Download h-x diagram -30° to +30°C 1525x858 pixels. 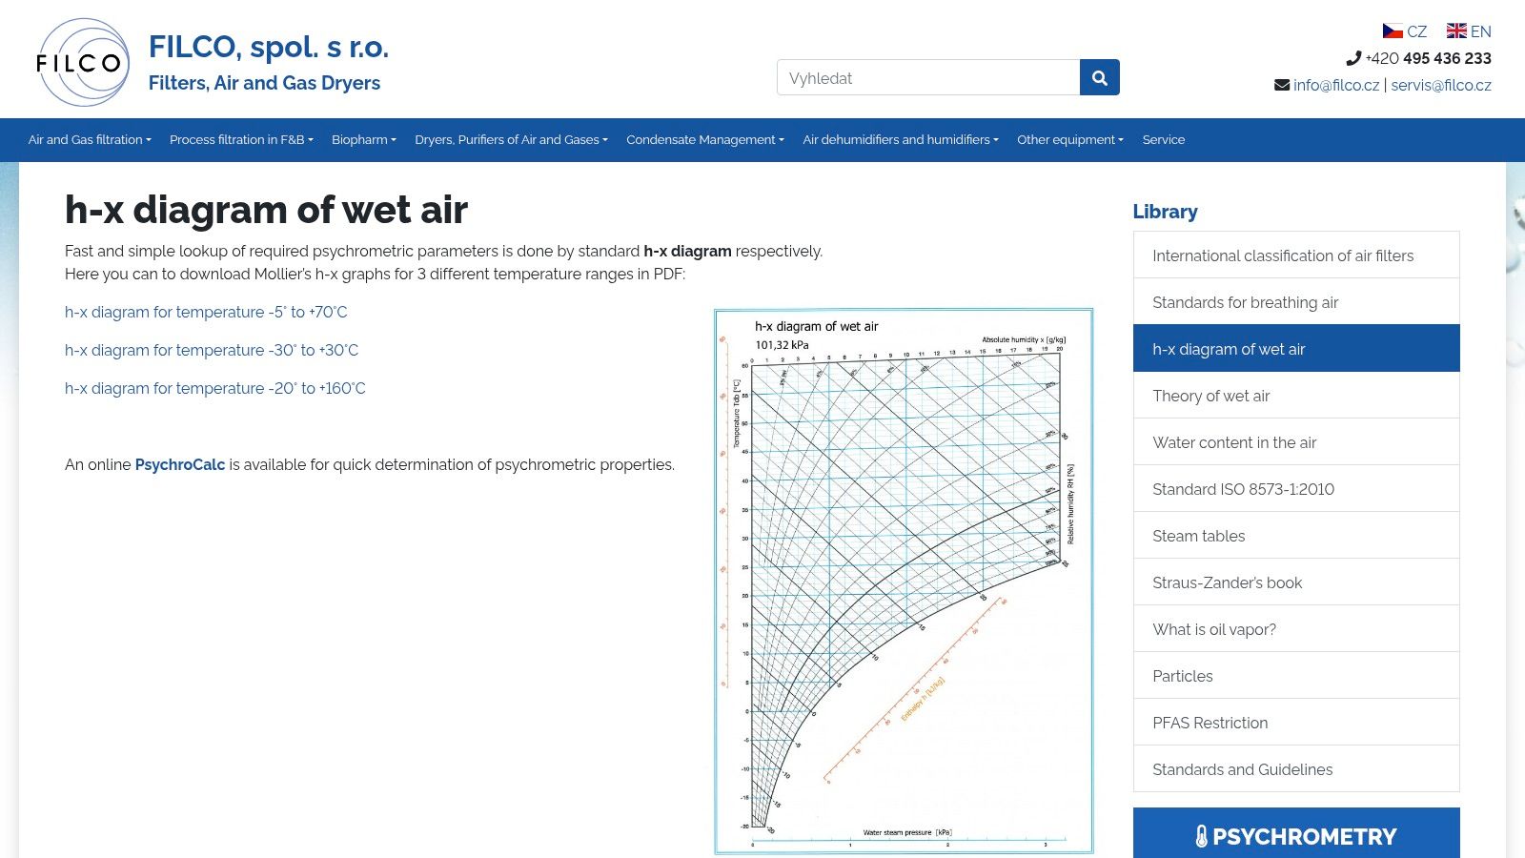click(x=212, y=350)
